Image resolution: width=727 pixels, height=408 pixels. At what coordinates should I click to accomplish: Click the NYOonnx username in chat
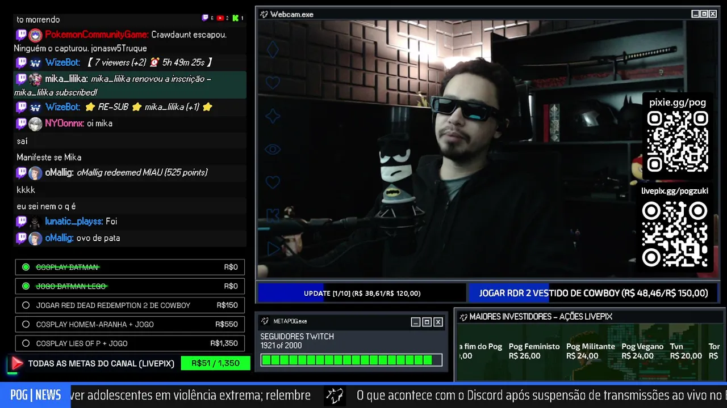point(64,123)
